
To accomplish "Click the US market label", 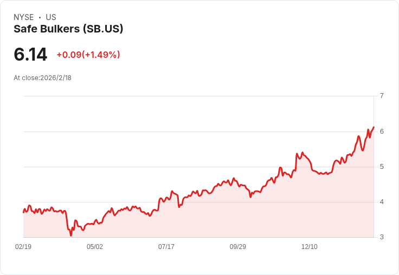I will [51, 17].
